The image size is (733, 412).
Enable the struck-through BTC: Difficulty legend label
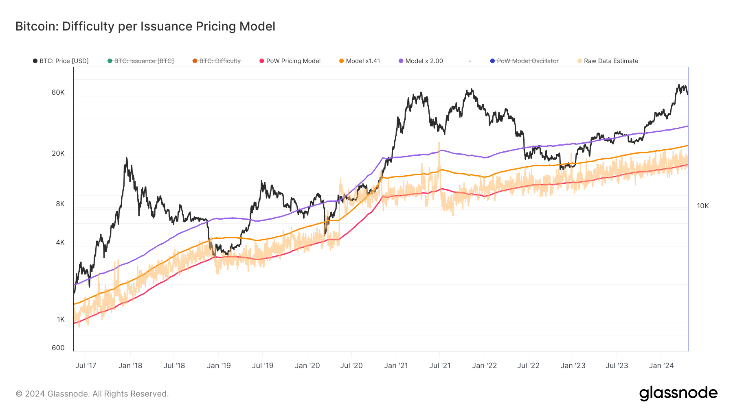tap(220, 61)
